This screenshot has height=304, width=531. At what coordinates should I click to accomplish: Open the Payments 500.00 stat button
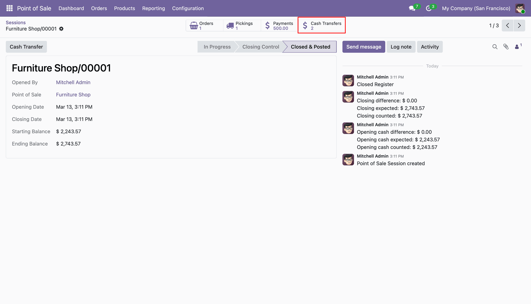point(279,25)
